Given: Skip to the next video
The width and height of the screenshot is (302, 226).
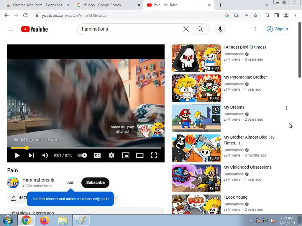Looking at the screenshot, I should [x=31, y=155].
